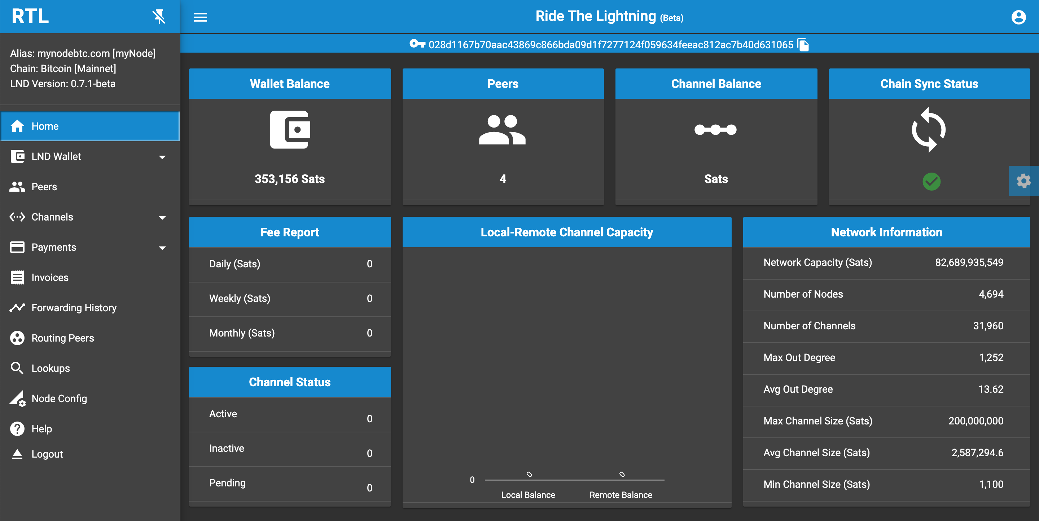Click the Peers sidebar icon
The height and width of the screenshot is (521, 1039).
click(17, 187)
